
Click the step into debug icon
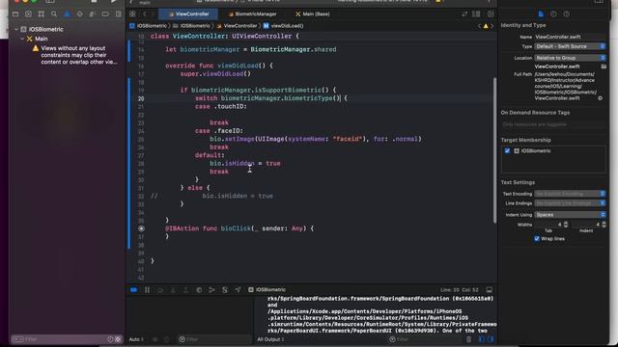(x=173, y=290)
